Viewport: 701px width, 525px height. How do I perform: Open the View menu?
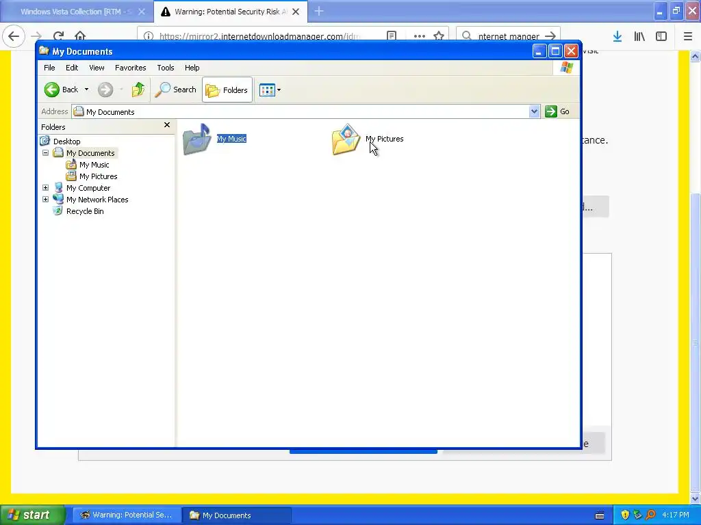point(97,68)
